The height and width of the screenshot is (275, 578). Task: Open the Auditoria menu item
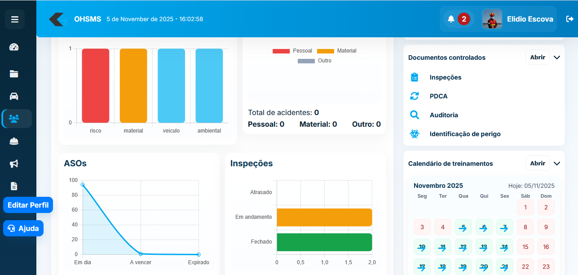click(x=444, y=115)
